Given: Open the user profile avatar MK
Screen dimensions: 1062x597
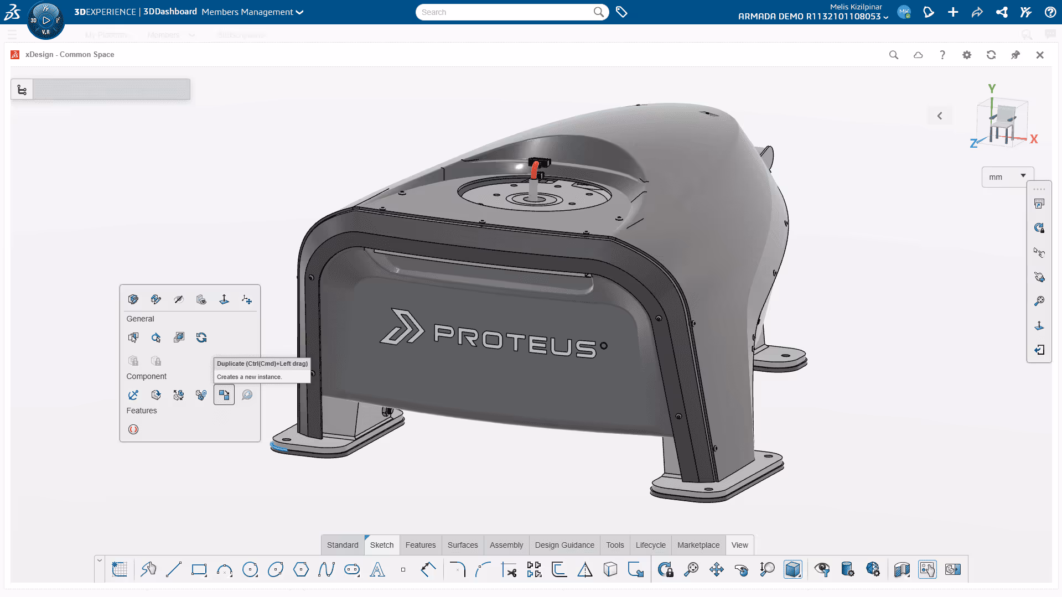Looking at the screenshot, I should click(x=904, y=12).
